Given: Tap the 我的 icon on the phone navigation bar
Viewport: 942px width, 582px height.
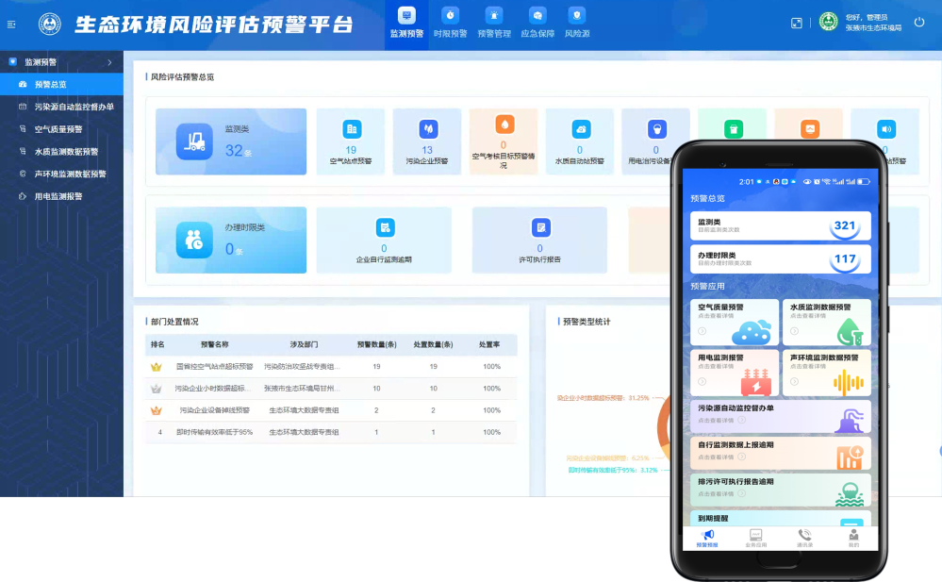Looking at the screenshot, I should (853, 534).
